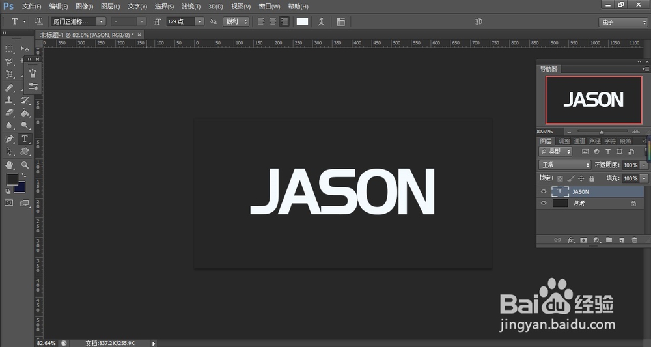Open the layer fill slider dropdown

coord(644,178)
